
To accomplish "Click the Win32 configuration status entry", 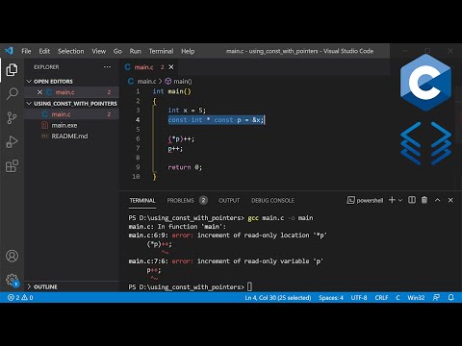I will tap(416, 298).
